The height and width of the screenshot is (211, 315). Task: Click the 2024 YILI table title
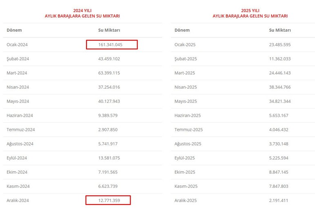click(x=82, y=10)
